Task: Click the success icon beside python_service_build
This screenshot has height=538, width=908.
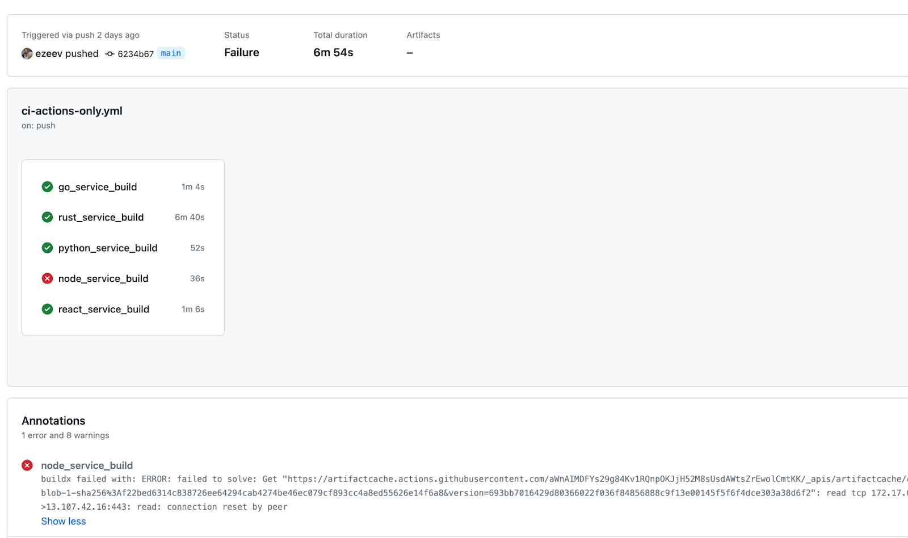Action: [x=47, y=248]
